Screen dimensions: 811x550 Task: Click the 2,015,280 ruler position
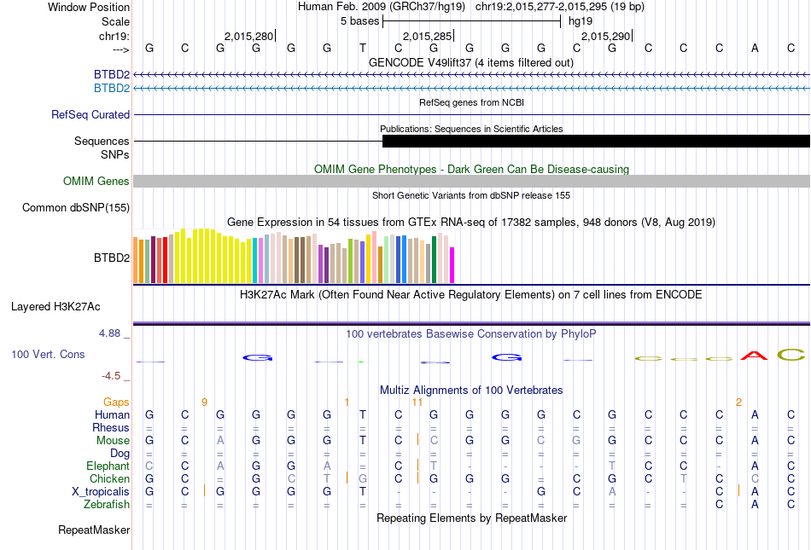(248, 36)
